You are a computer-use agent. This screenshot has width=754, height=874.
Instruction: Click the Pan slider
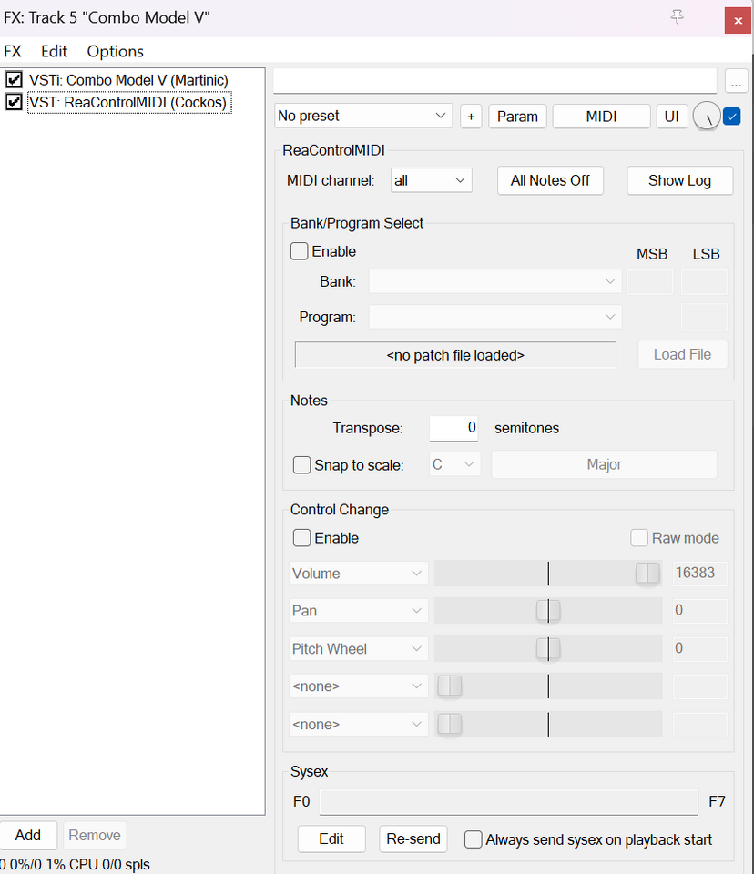(548, 611)
